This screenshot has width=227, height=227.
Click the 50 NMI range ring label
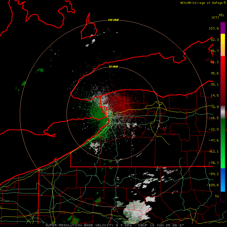(113, 67)
